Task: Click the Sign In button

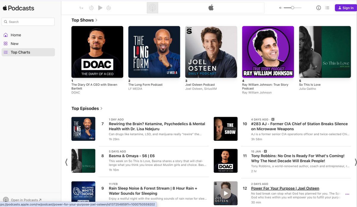Action: 346,8
